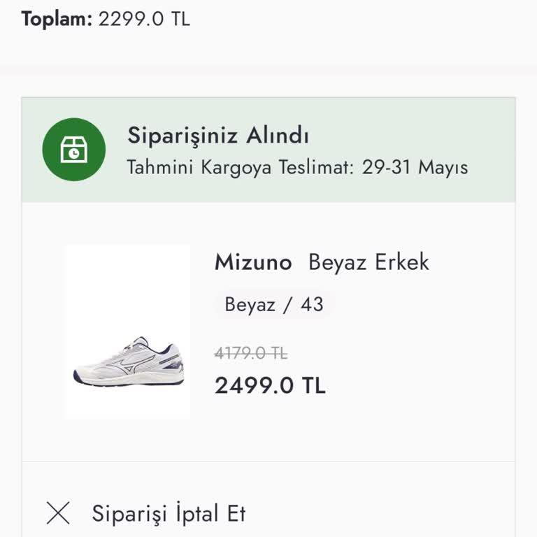The height and width of the screenshot is (537, 537).
Task: Click the green package status icon
Action: [73, 150]
